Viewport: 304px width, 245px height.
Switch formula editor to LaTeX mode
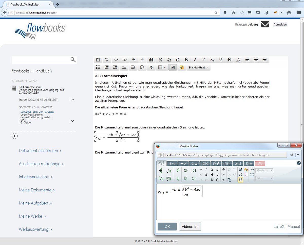coord(279,226)
